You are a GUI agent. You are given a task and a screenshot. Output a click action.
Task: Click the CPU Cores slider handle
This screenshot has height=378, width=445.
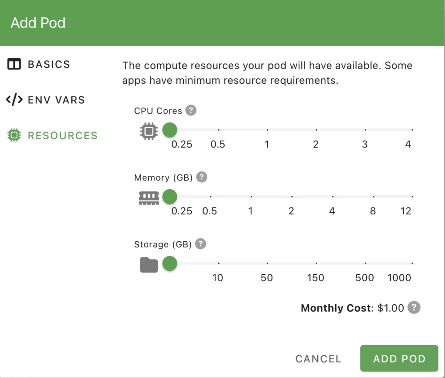pyautogui.click(x=169, y=130)
